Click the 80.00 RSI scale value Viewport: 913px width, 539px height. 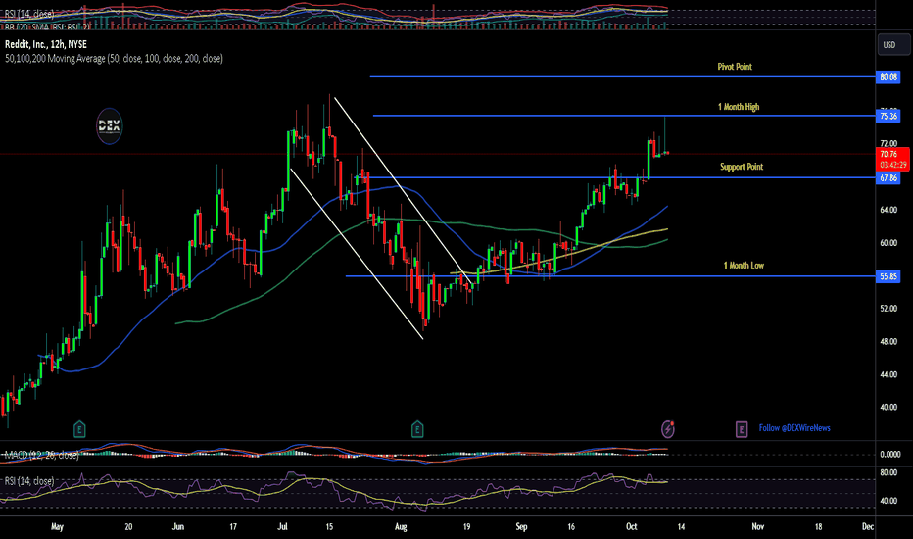pyautogui.click(x=888, y=472)
